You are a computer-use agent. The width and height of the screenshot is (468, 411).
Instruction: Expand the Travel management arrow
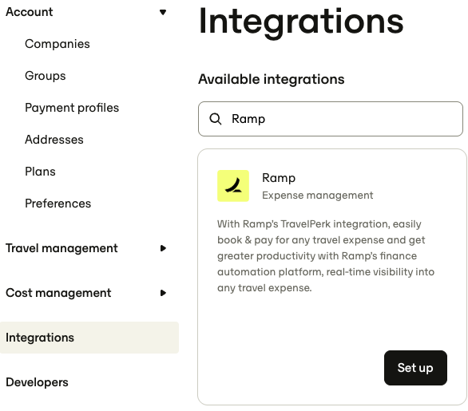163,248
